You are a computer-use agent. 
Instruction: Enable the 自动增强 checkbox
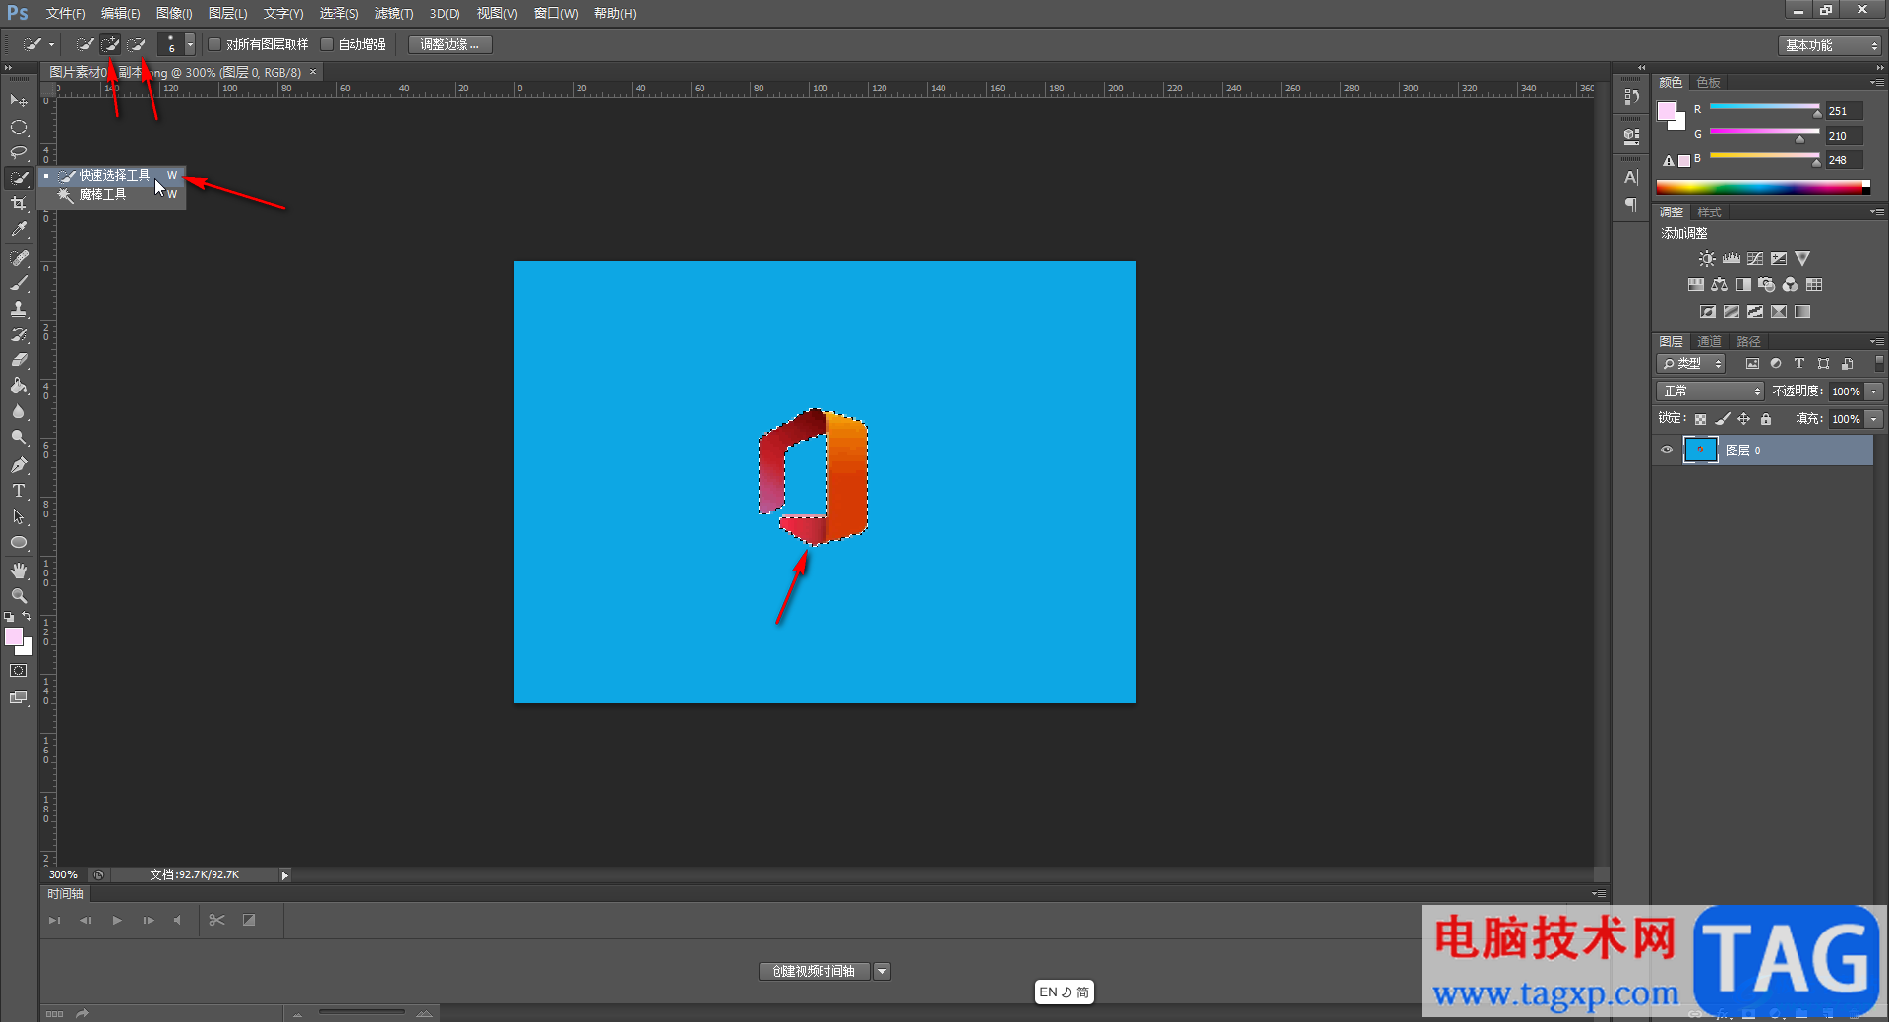point(328,44)
